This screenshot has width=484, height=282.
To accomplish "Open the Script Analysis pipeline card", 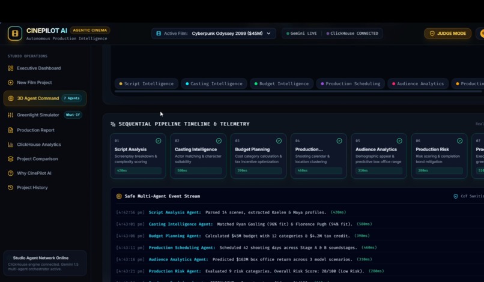I will [x=138, y=156].
